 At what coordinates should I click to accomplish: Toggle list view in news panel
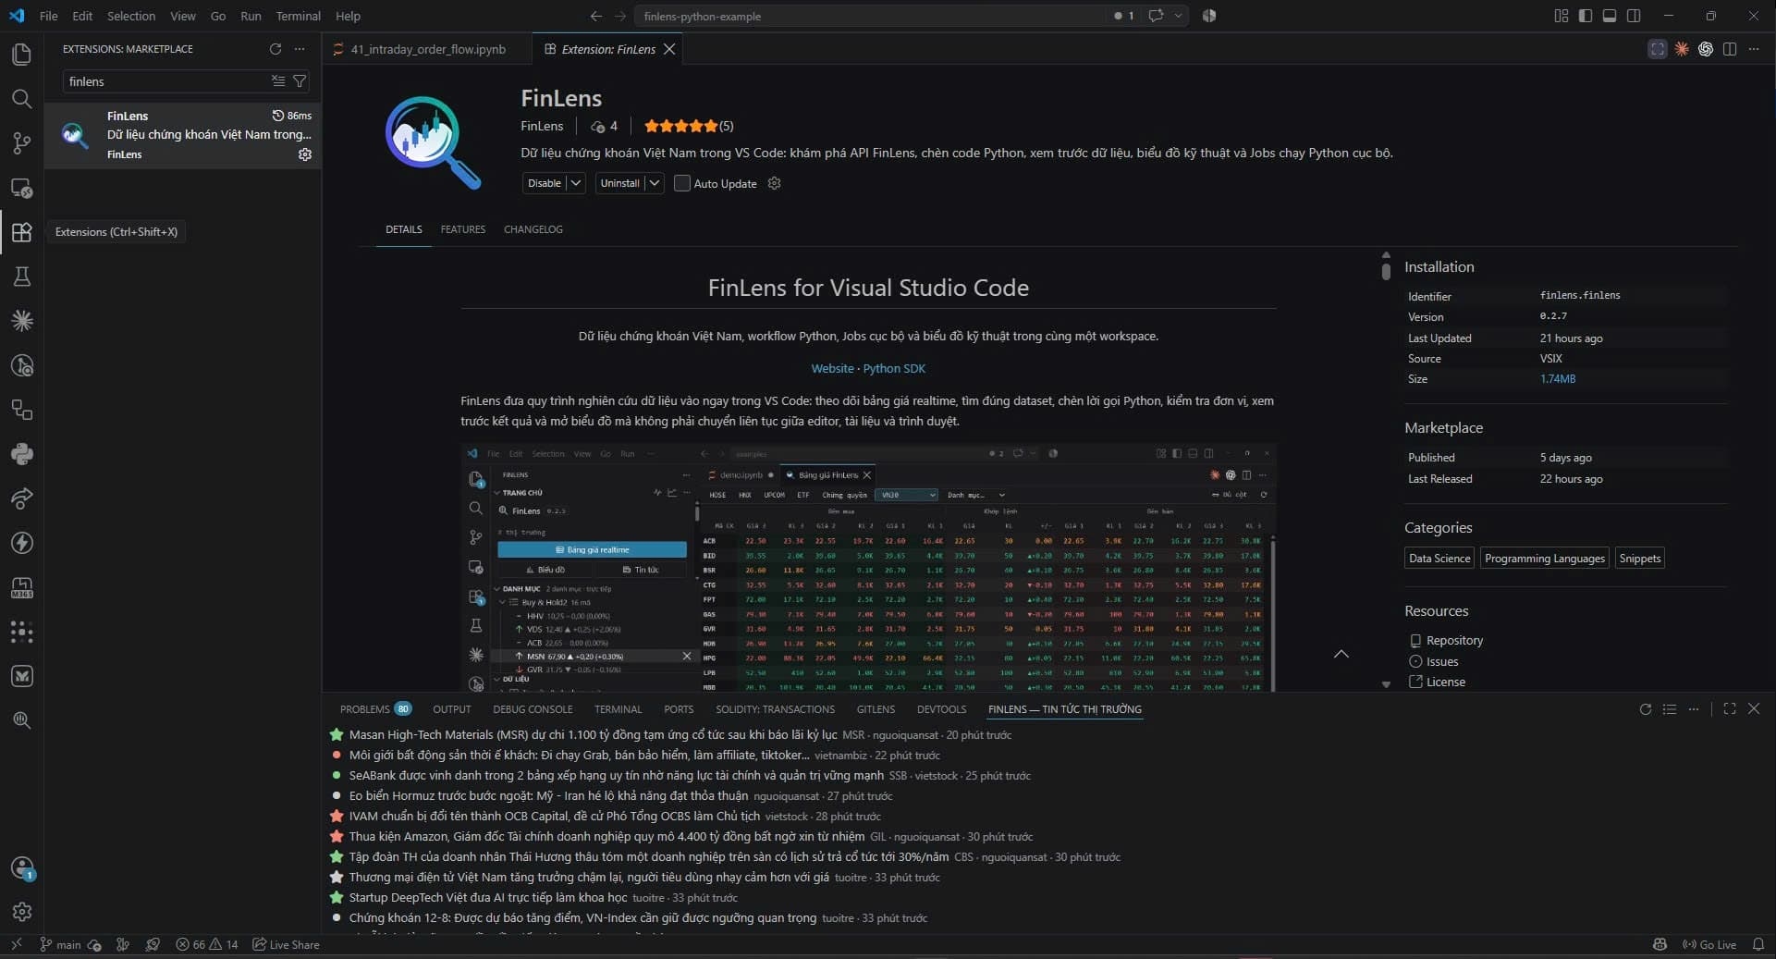pyautogui.click(x=1670, y=709)
